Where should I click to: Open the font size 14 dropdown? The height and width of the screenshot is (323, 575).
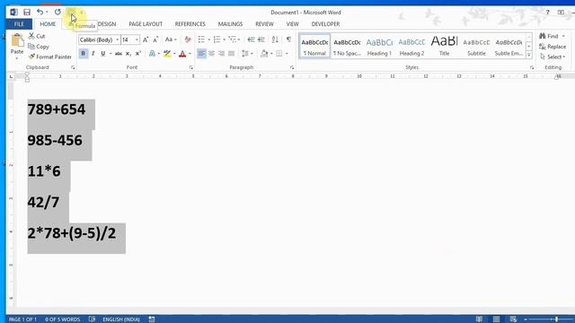[x=137, y=39]
